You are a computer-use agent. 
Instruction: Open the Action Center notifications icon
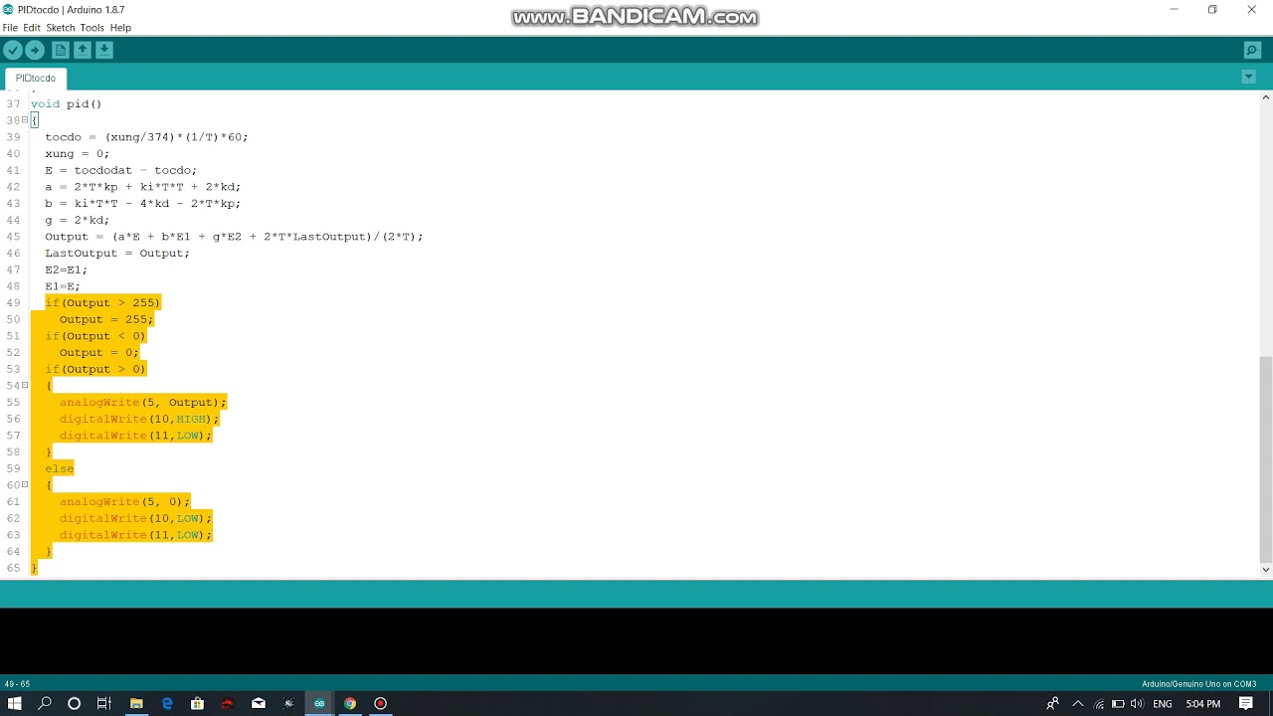pyautogui.click(x=1246, y=703)
